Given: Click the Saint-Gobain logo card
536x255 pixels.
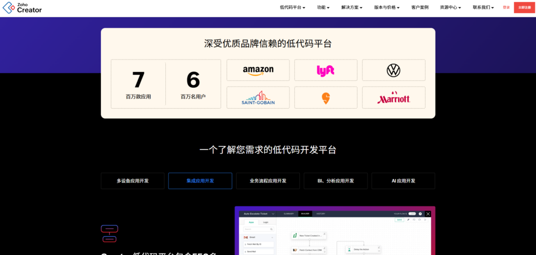Looking at the screenshot, I should 258,98.
